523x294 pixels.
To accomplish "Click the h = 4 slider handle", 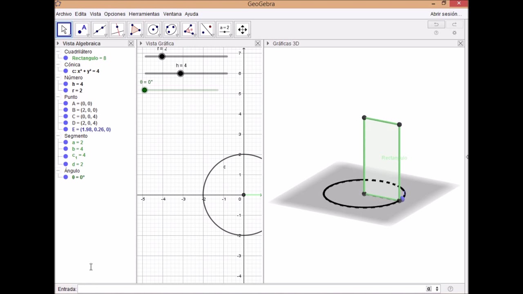I will (x=181, y=73).
